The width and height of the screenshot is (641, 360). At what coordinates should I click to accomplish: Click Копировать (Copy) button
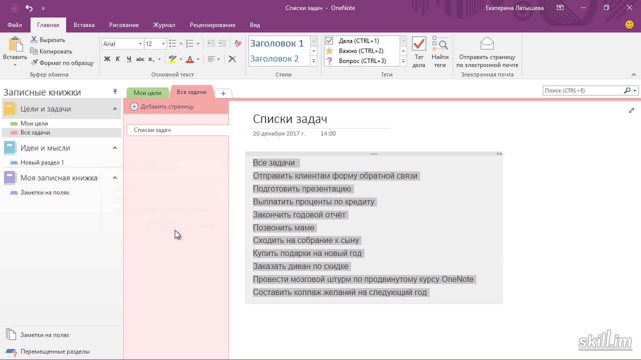(x=51, y=51)
